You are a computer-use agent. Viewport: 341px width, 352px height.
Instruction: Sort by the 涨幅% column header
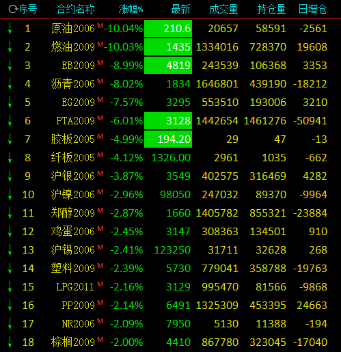click(x=131, y=10)
